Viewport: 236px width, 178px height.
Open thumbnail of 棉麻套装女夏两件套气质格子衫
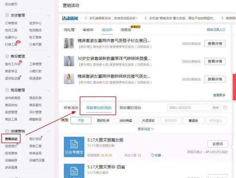(x=69, y=43)
